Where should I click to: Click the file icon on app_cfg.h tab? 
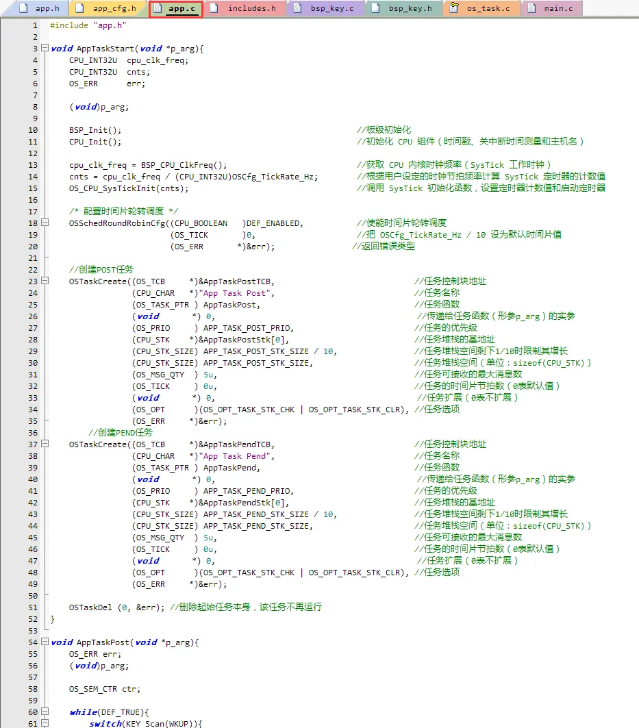coord(79,8)
